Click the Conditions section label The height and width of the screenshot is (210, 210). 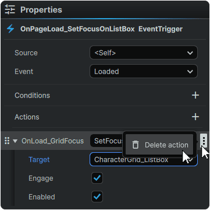coord(32,95)
